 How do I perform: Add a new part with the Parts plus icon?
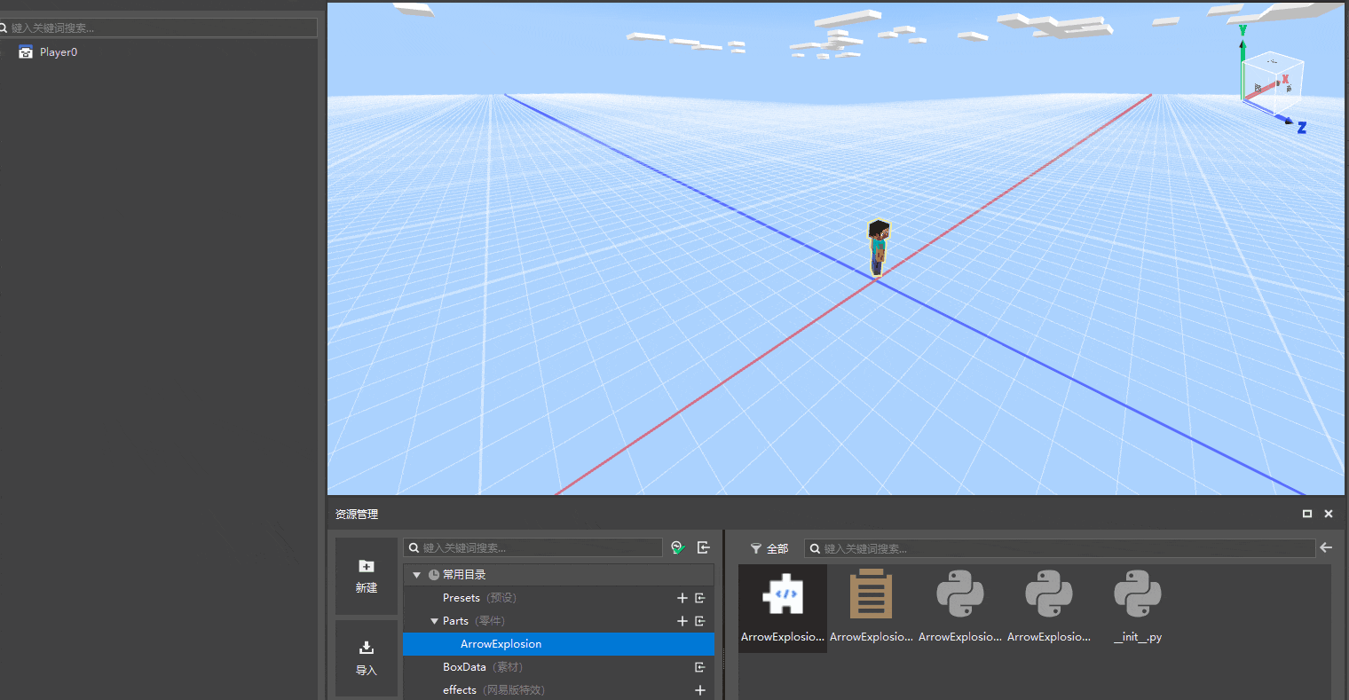click(682, 621)
